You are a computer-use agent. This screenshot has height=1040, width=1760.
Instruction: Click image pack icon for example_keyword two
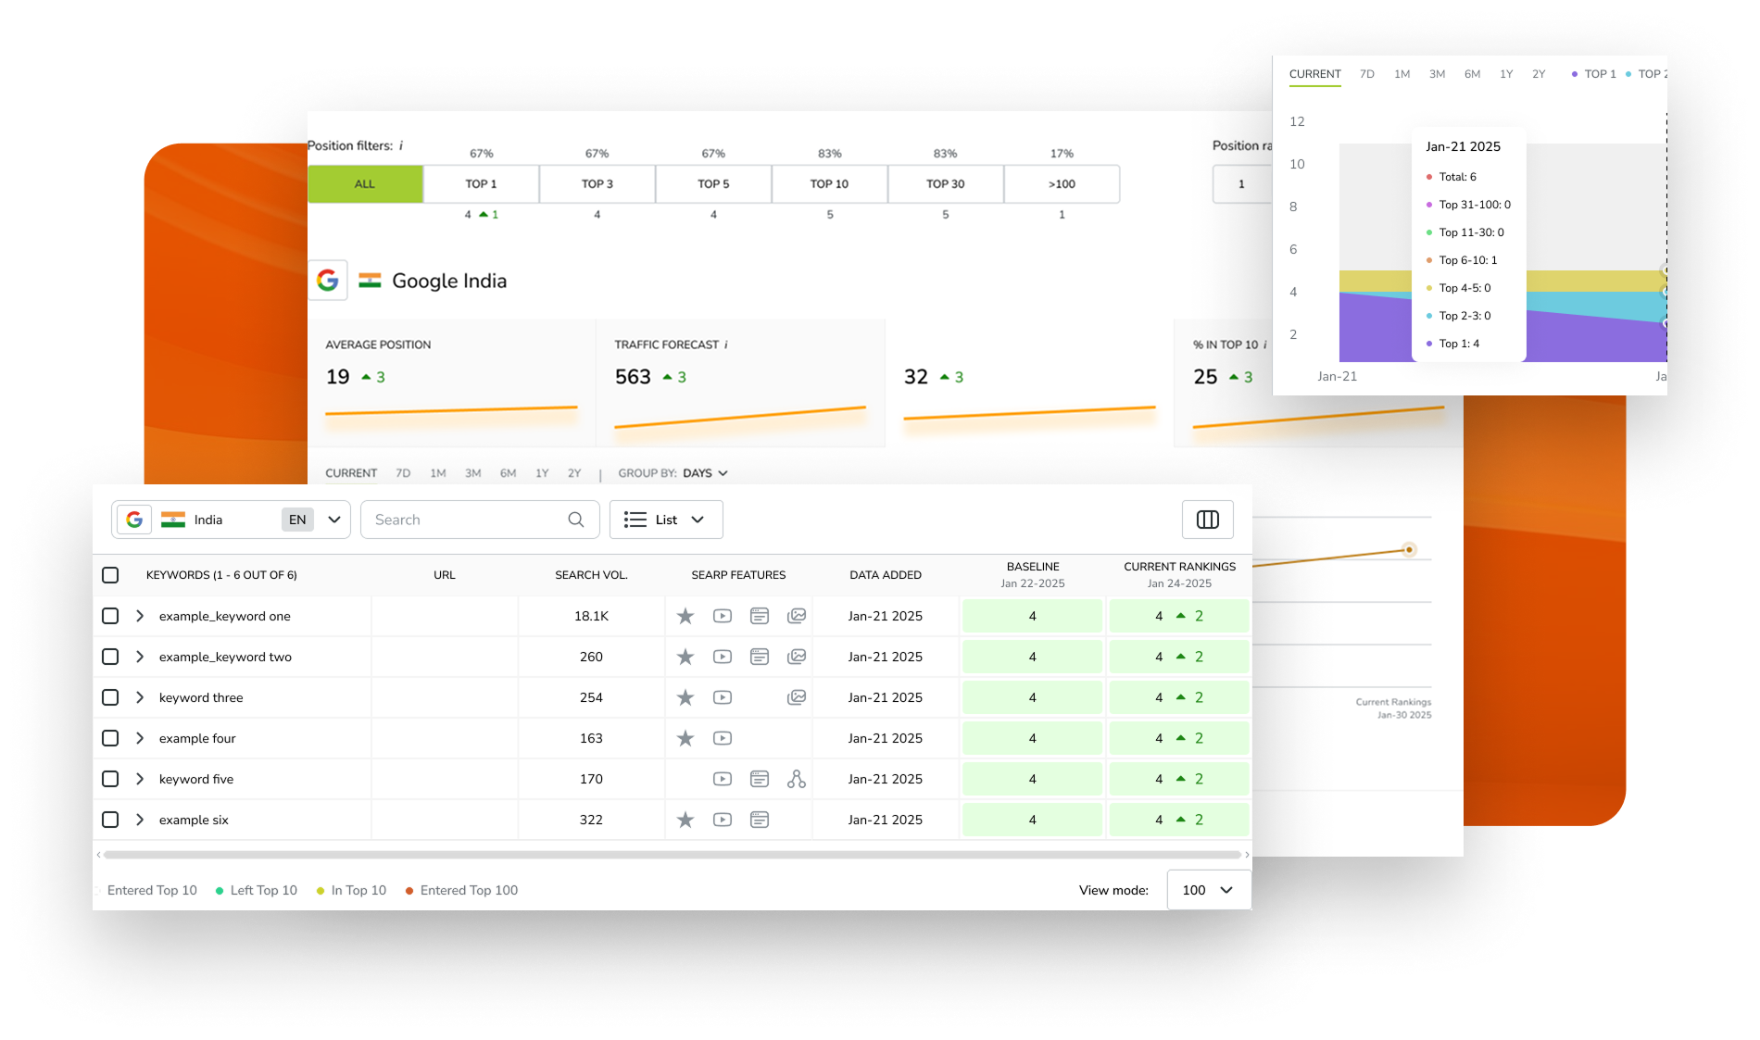click(796, 657)
